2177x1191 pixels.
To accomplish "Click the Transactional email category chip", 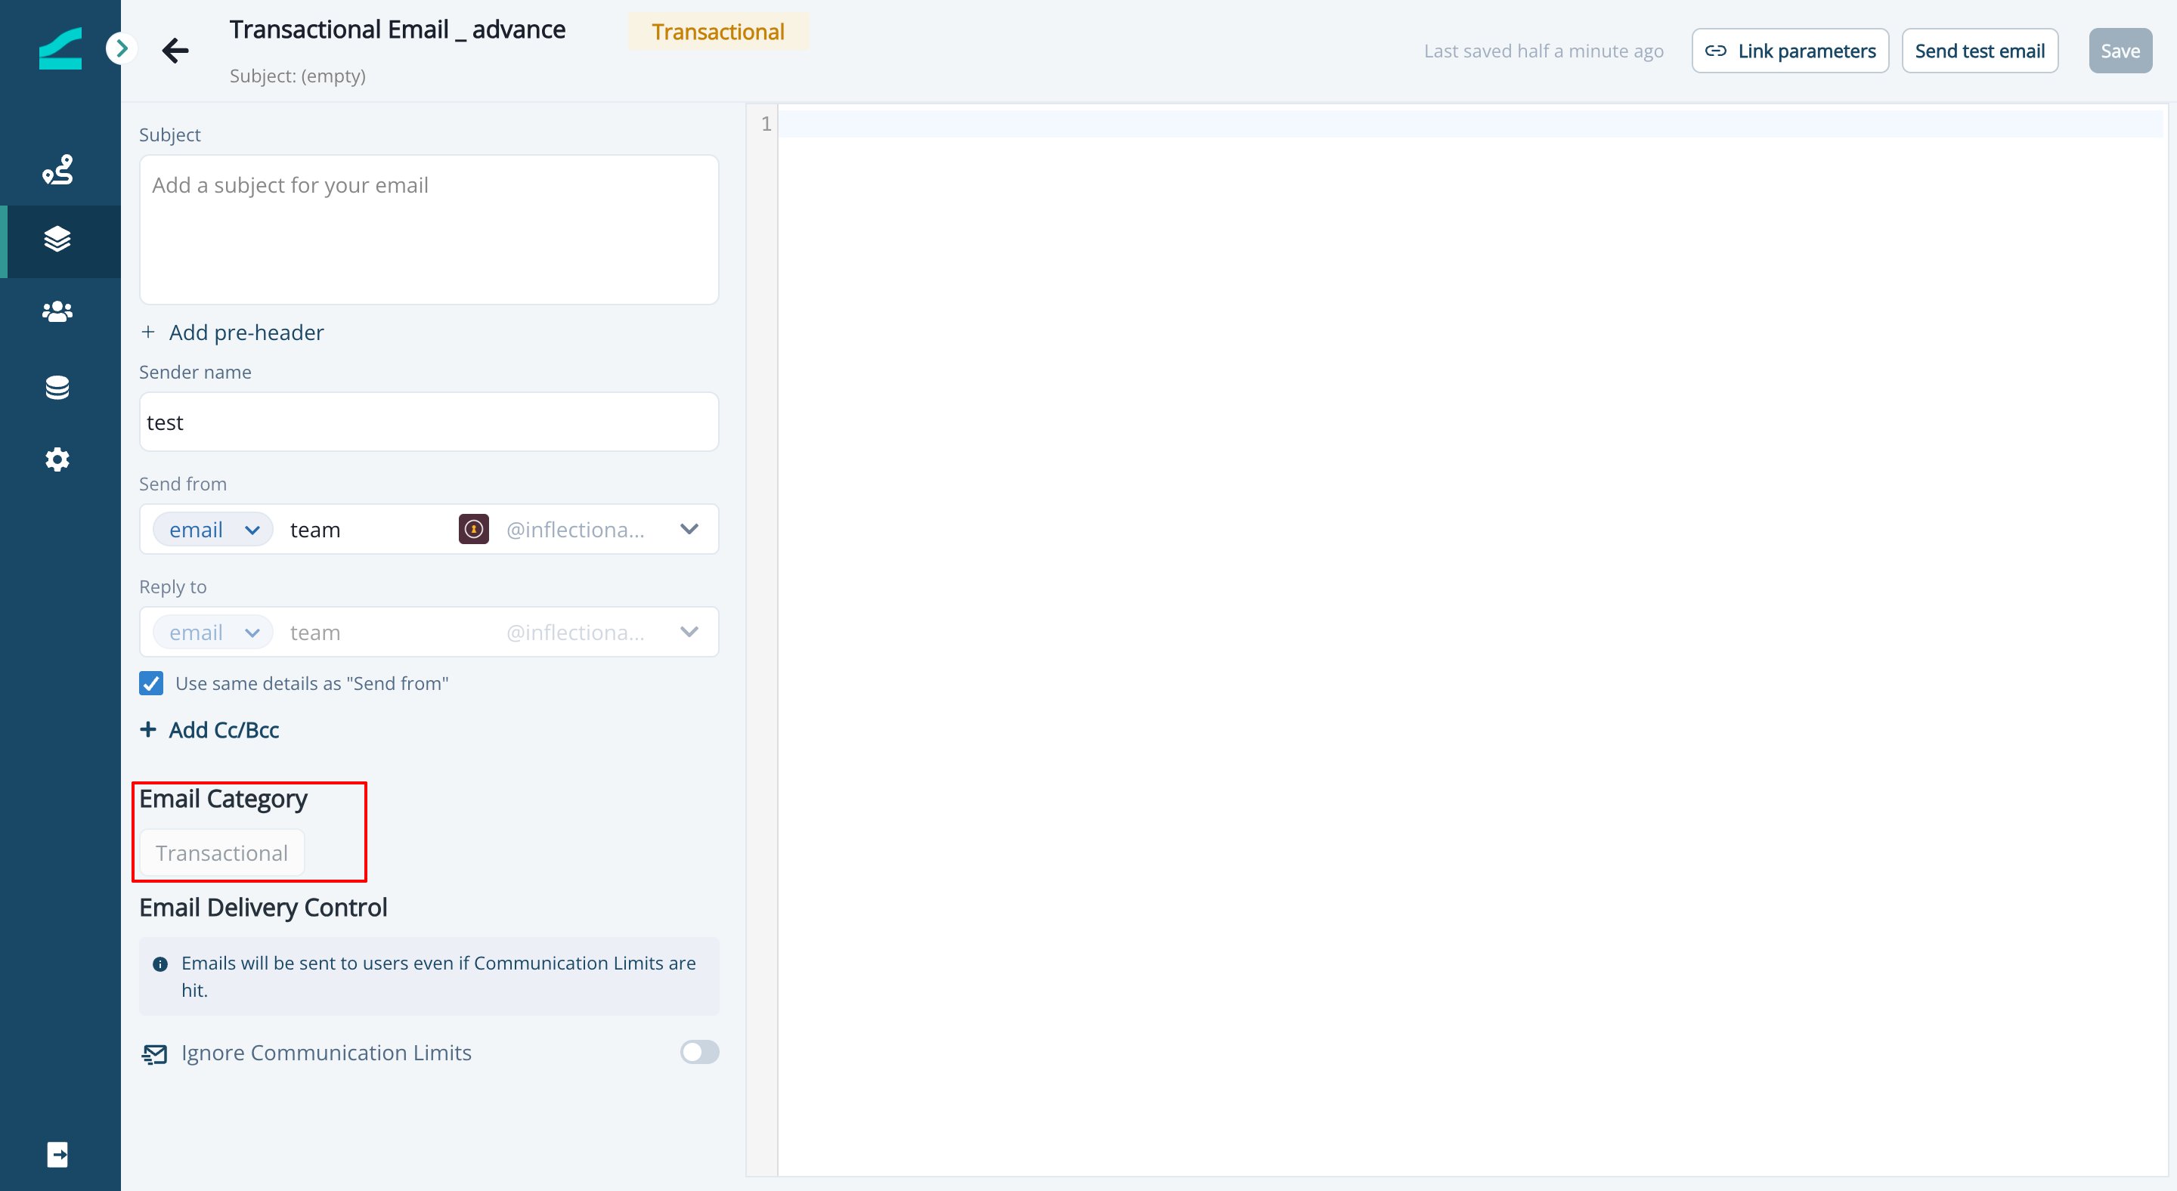I will point(221,852).
